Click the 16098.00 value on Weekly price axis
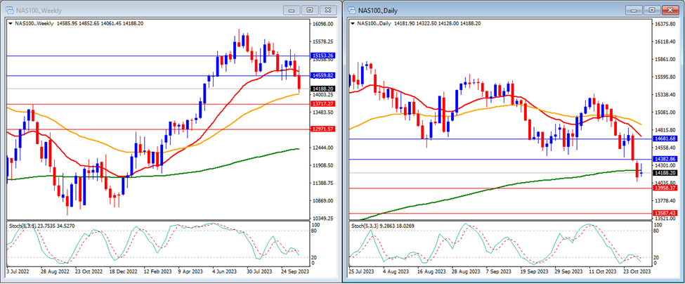685x284 pixels. click(x=323, y=24)
